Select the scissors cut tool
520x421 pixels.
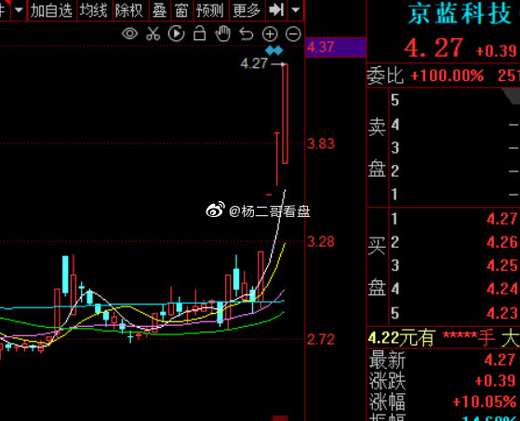pos(153,34)
